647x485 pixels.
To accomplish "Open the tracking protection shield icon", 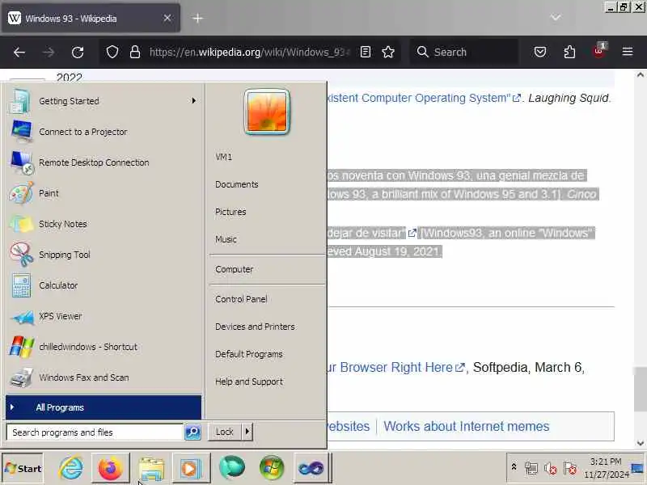I will pyautogui.click(x=112, y=52).
